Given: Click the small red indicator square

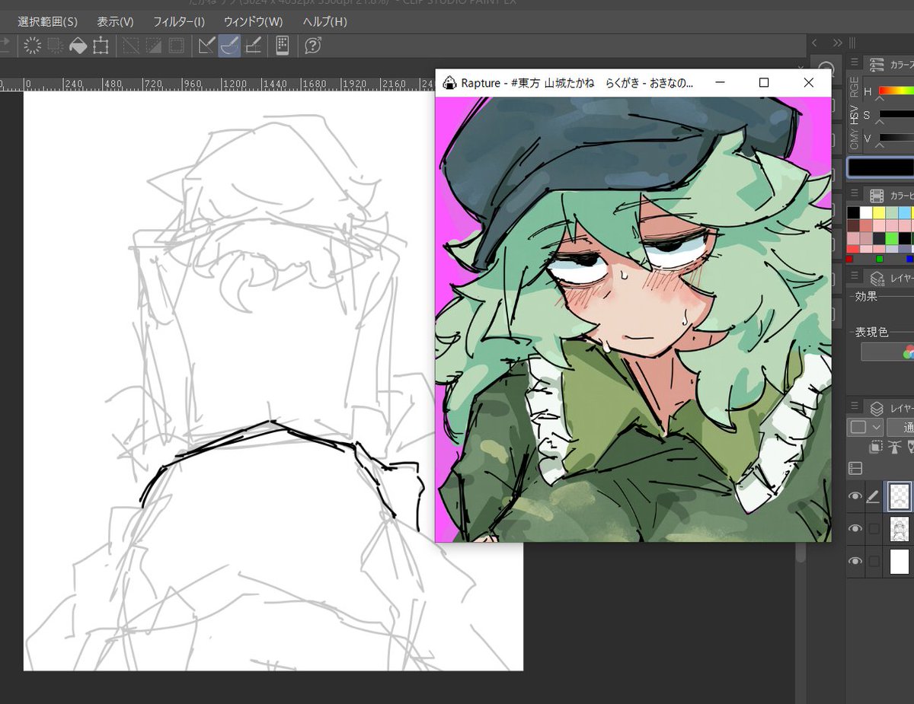Looking at the screenshot, I should click(850, 259).
